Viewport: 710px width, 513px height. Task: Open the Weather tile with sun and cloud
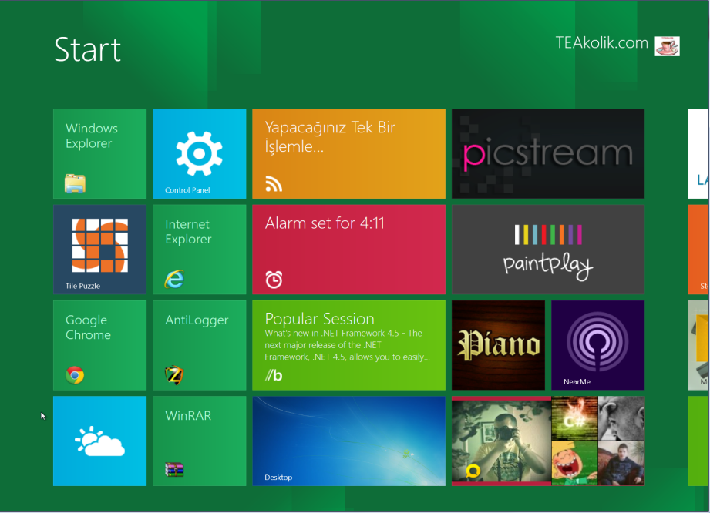point(99,441)
